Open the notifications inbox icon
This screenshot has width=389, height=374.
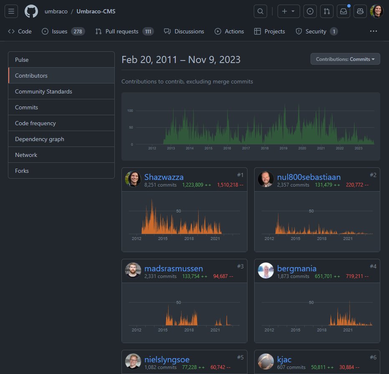pyautogui.click(x=344, y=11)
